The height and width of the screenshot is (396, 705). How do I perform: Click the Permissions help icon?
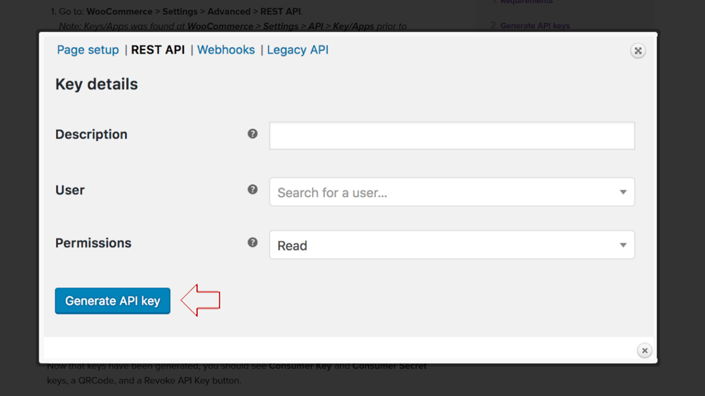253,243
